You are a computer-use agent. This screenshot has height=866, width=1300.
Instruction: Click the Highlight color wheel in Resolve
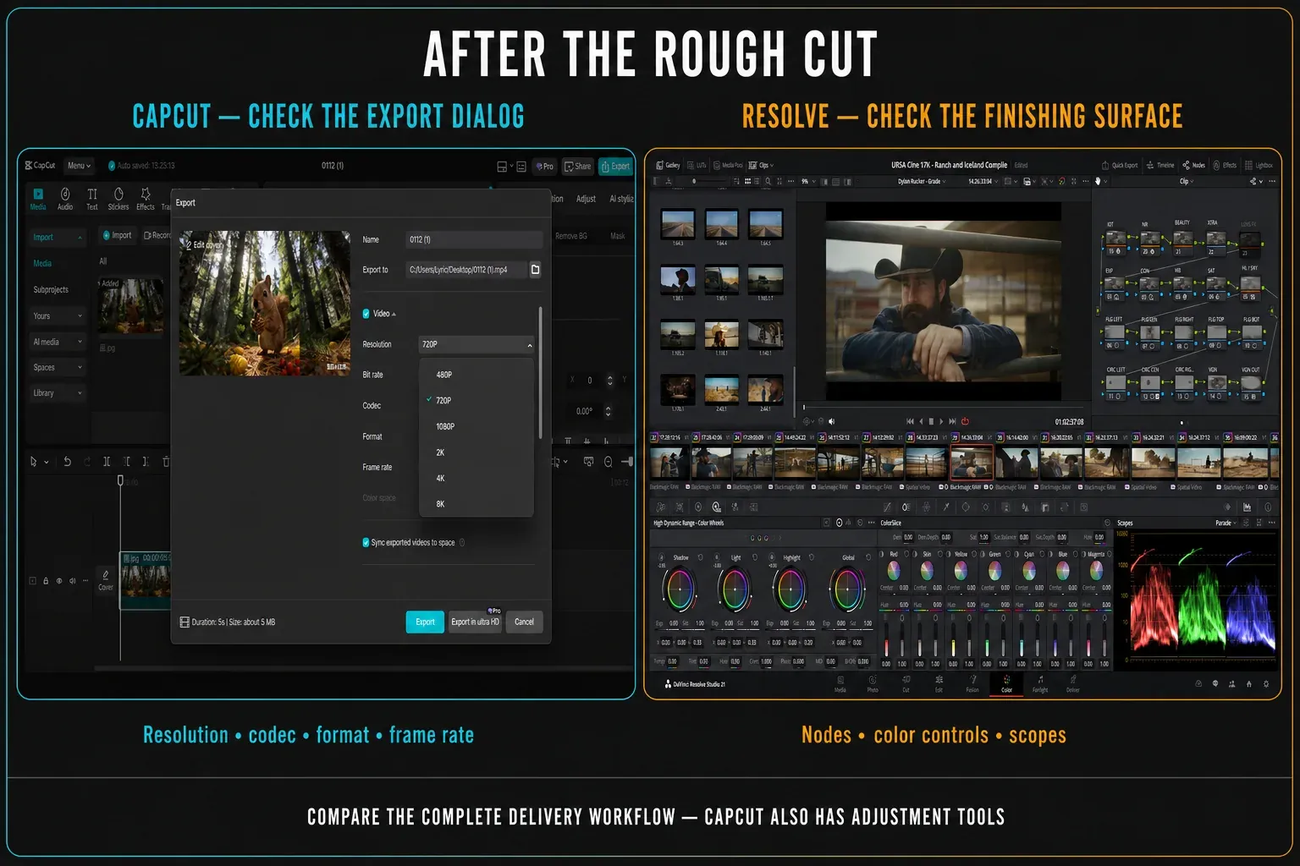(x=790, y=589)
